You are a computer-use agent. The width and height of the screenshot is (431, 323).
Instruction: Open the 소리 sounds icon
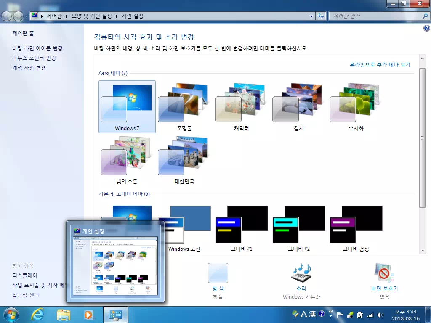[x=301, y=273]
